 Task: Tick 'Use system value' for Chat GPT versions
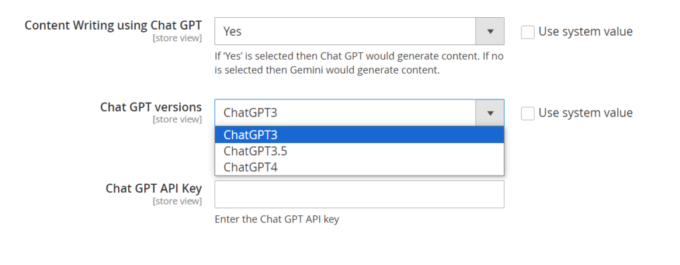tap(528, 113)
